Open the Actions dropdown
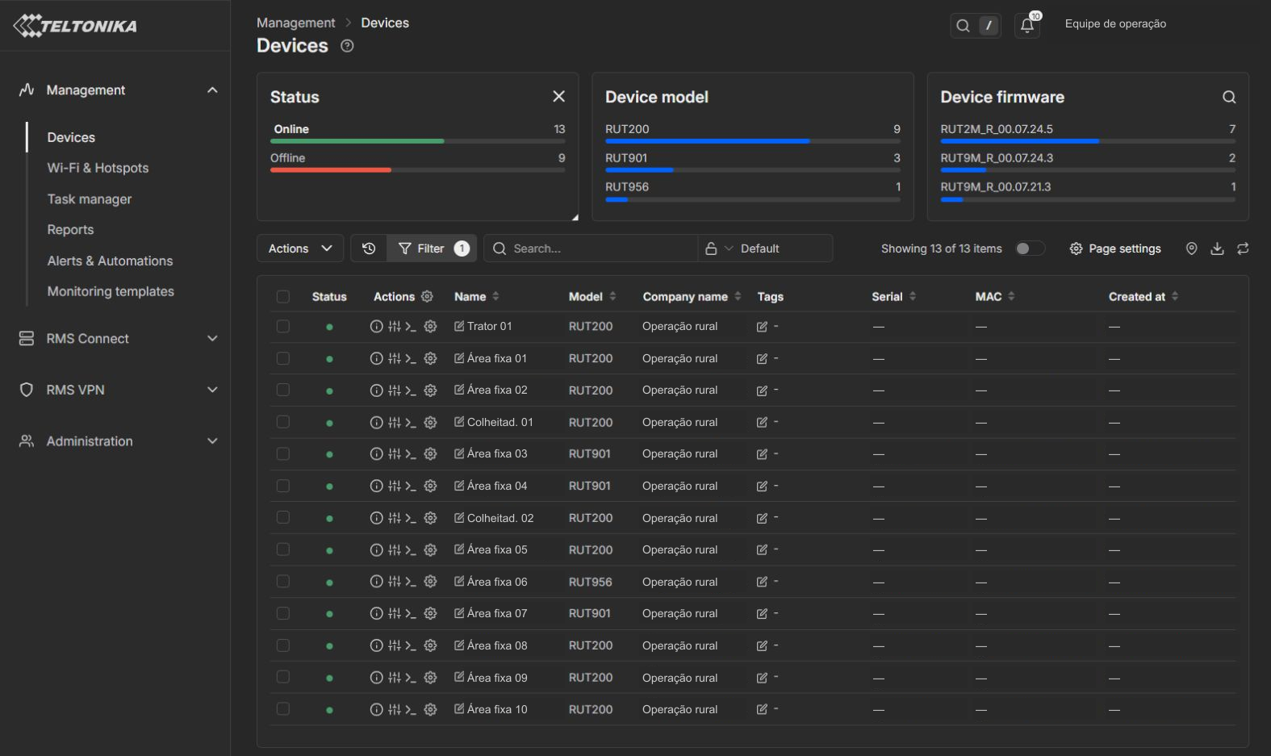The image size is (1271, 756). [x=300, y=249]
